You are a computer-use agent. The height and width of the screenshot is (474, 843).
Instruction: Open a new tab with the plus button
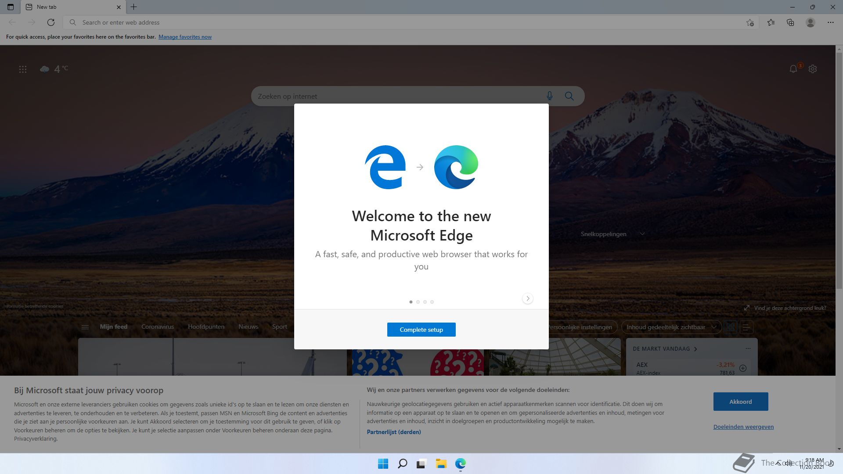click(134, 7)
